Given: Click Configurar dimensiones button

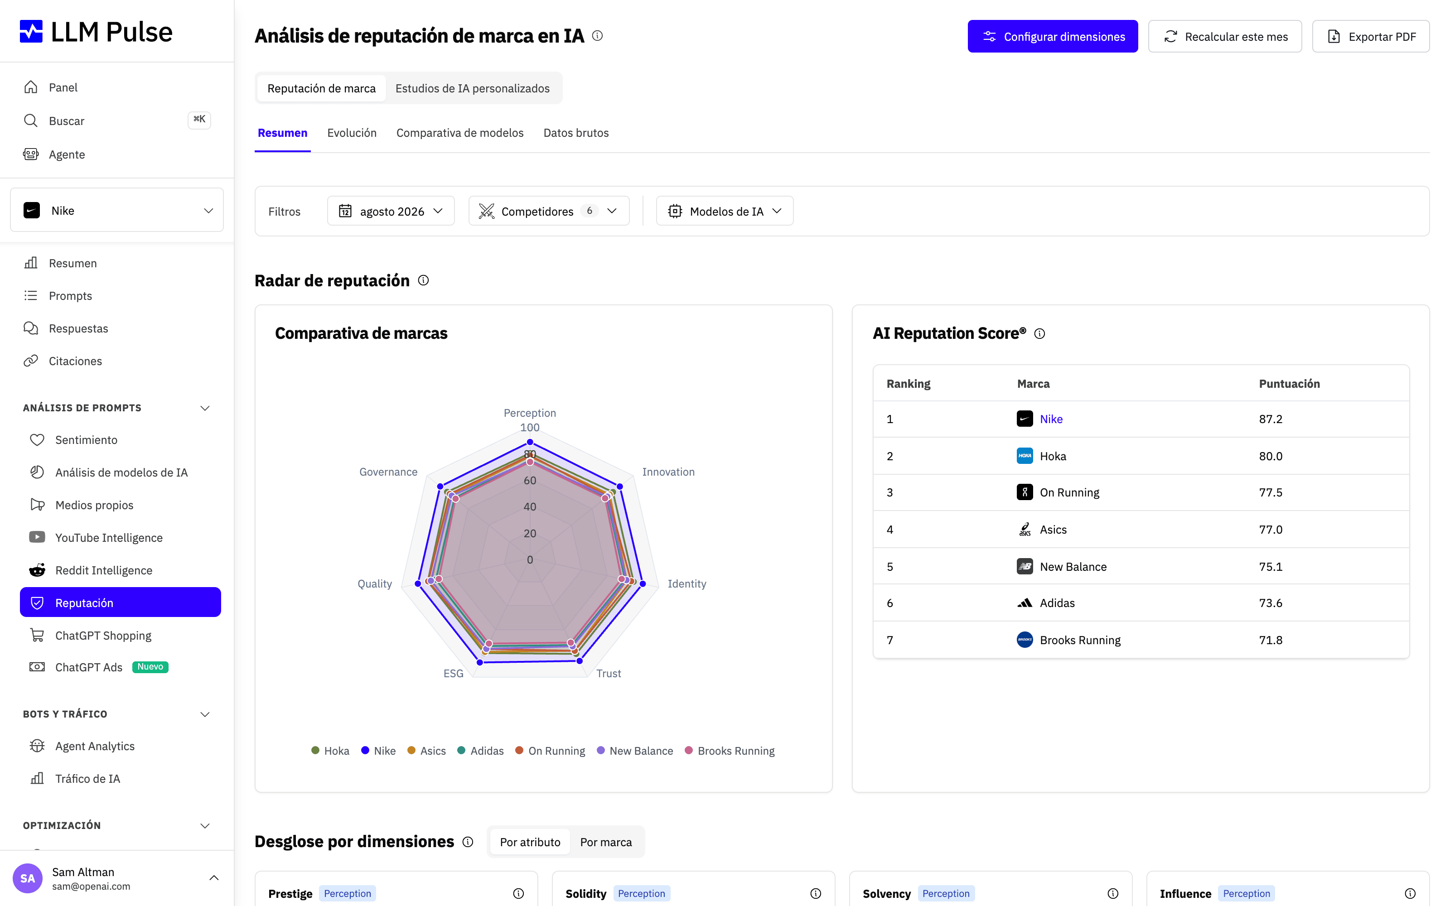Looking at the screenshot, I should point(1052,37).
